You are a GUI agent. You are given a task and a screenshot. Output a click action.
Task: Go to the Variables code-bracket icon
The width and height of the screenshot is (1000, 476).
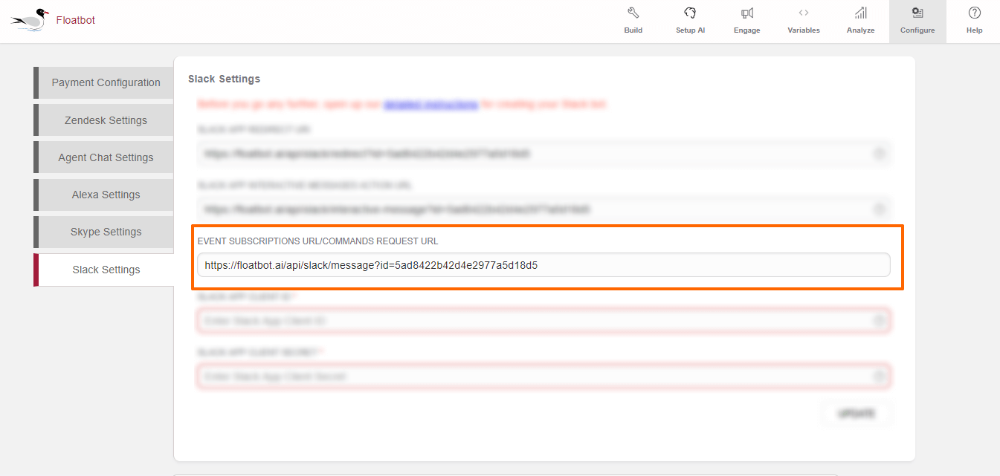tap(803, 13)
